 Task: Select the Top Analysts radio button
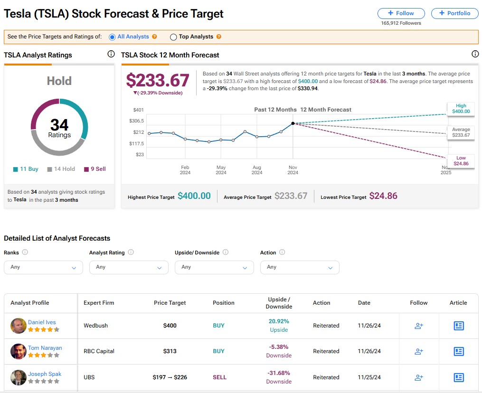(173, 37)
